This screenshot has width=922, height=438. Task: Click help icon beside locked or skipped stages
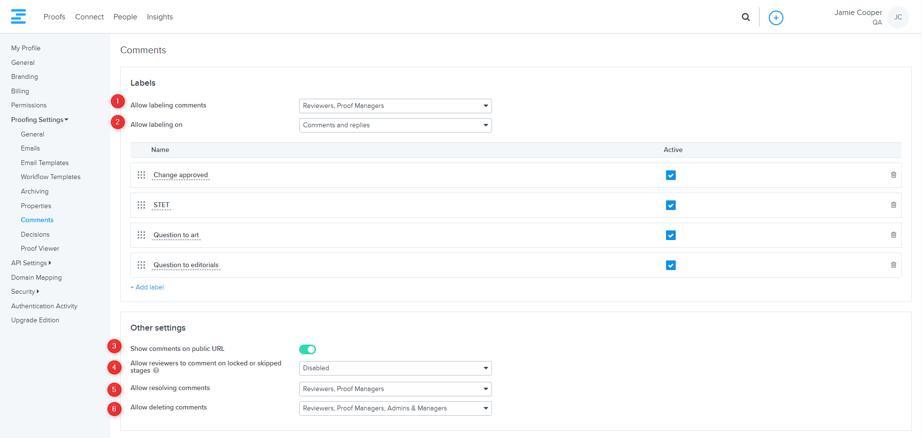(156, 371)
